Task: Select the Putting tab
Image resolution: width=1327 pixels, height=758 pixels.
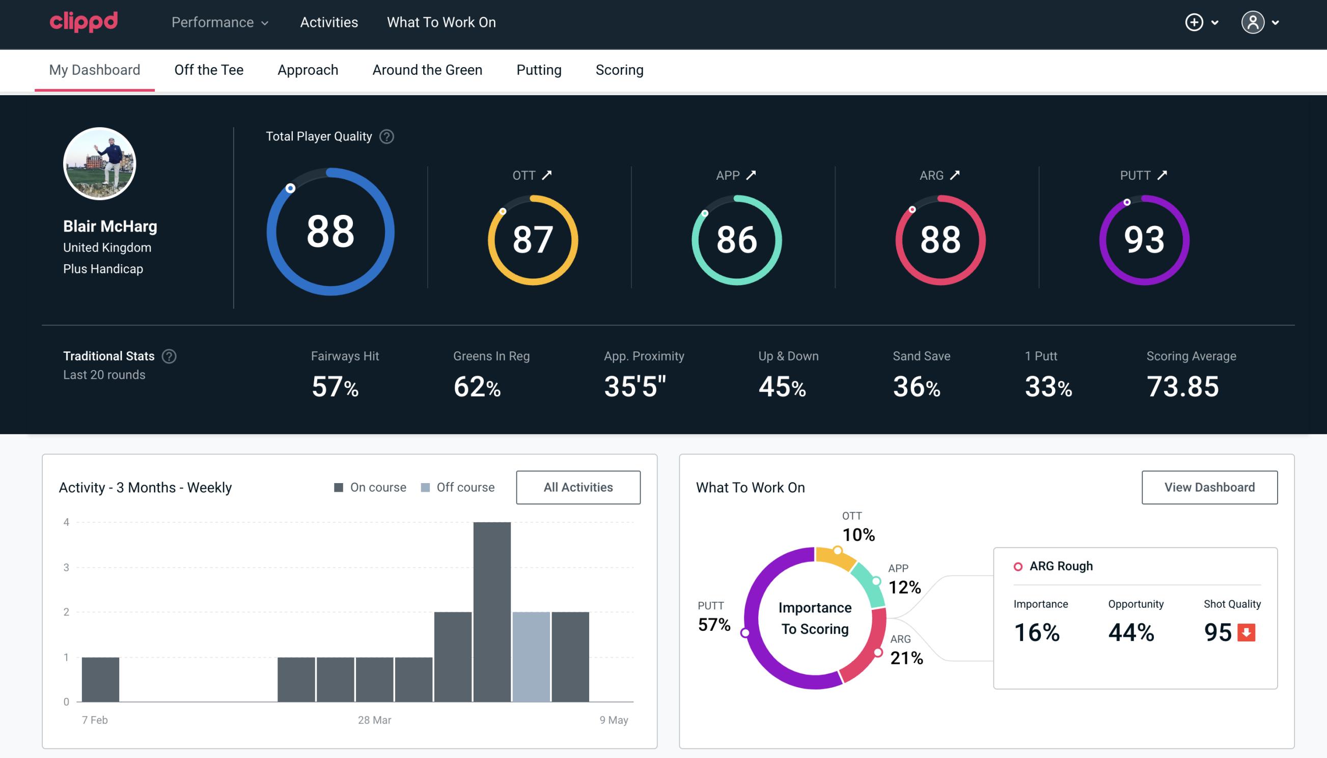Action: (538, 69)
